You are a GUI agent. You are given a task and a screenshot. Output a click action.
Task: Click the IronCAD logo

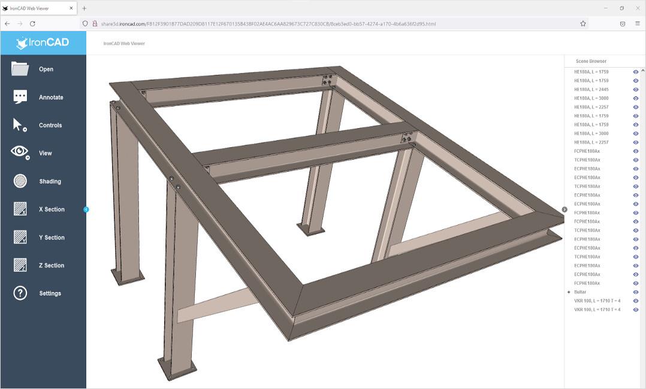click(43, 42)
